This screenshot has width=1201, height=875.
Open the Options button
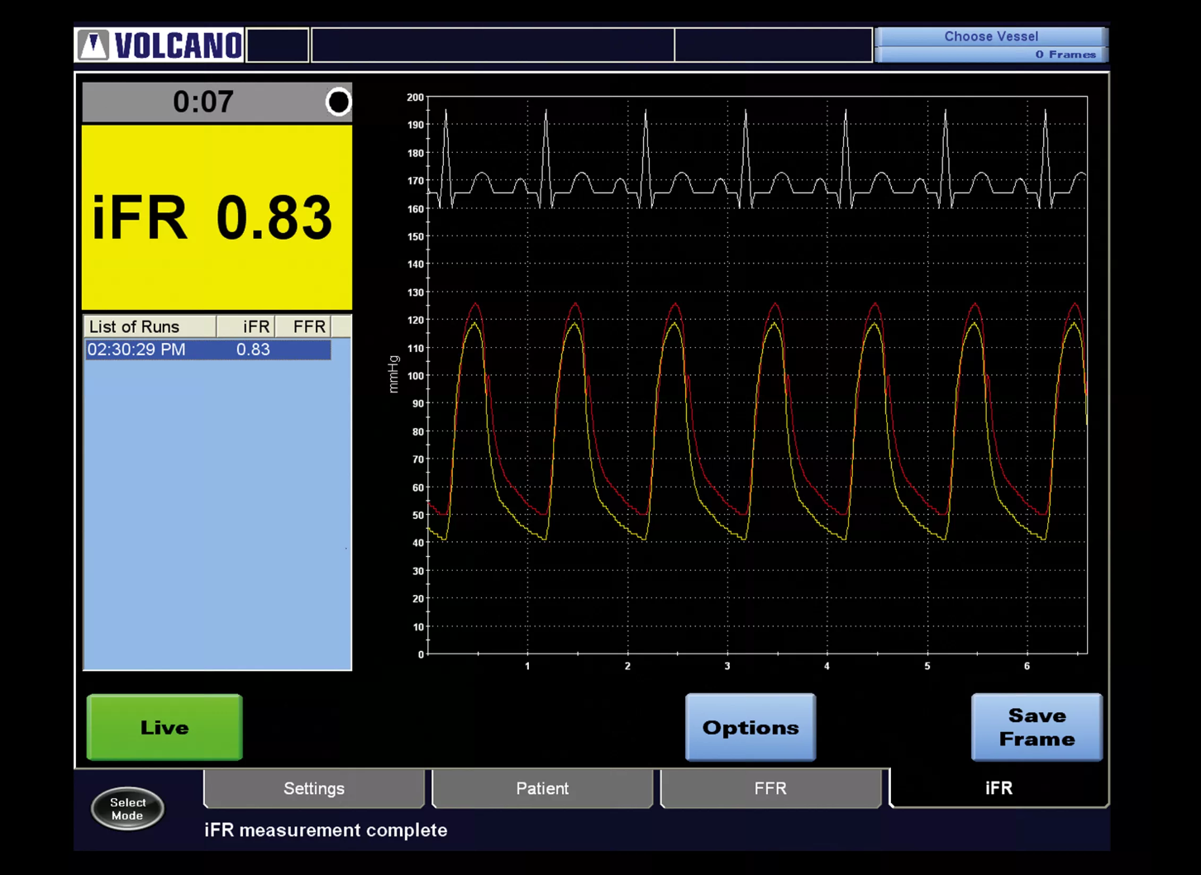[x=751, y=727]
